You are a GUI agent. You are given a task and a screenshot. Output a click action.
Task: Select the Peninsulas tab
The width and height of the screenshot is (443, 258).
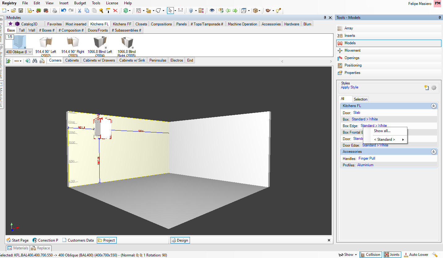158,60
